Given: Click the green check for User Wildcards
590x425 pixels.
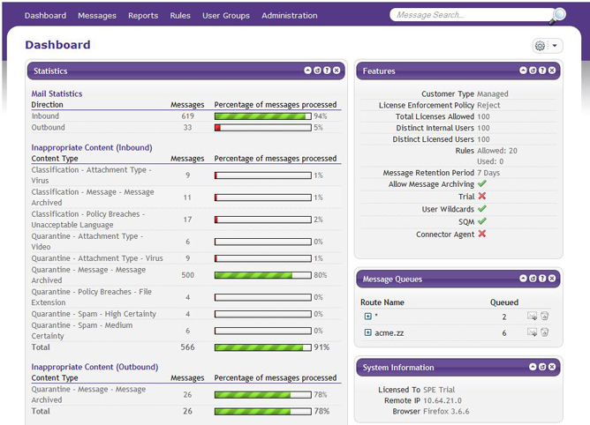Looking at the screenshot, I should pyautogui.click(x=482, y=209).
